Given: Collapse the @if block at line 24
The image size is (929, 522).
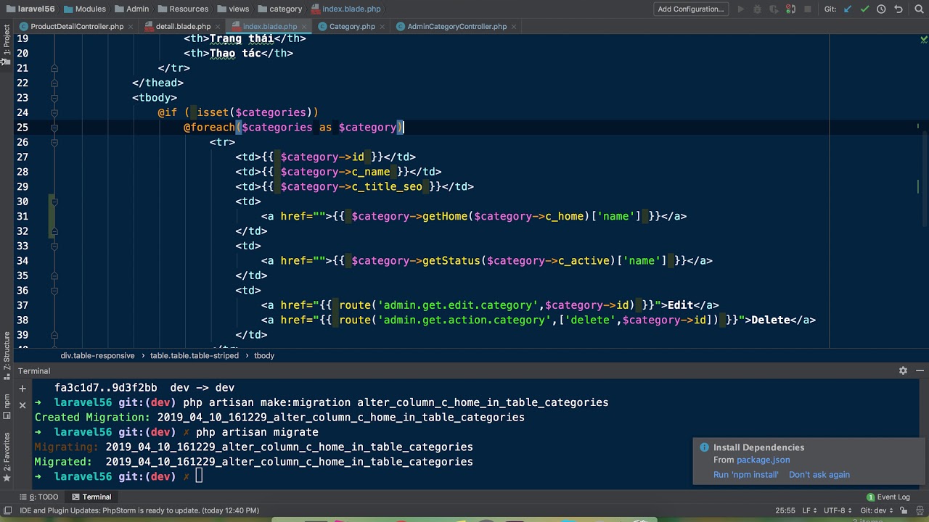Looking at the screenshot, I should [54, 112].
